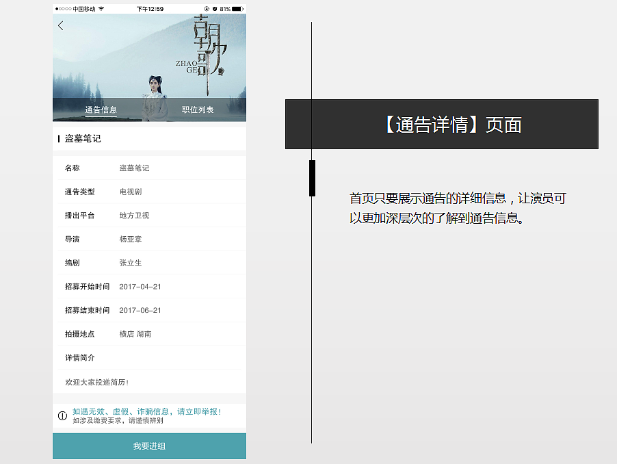Screen dimensions: 617x464
Task: Click the 编剧 label
Action: point(73,263)
